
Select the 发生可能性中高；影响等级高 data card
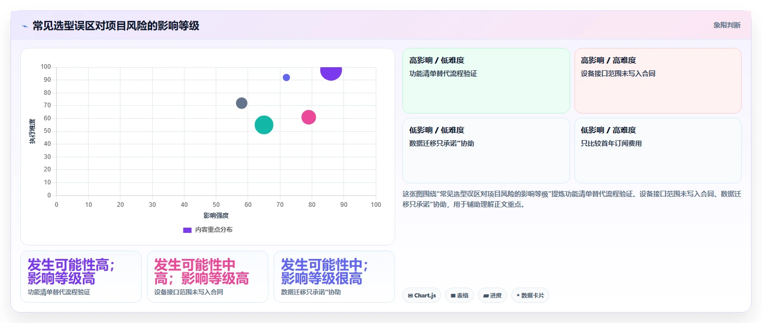[207, 277]
